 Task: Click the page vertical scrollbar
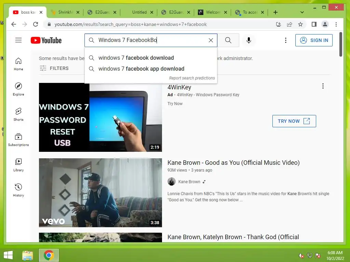coord(341,45)
